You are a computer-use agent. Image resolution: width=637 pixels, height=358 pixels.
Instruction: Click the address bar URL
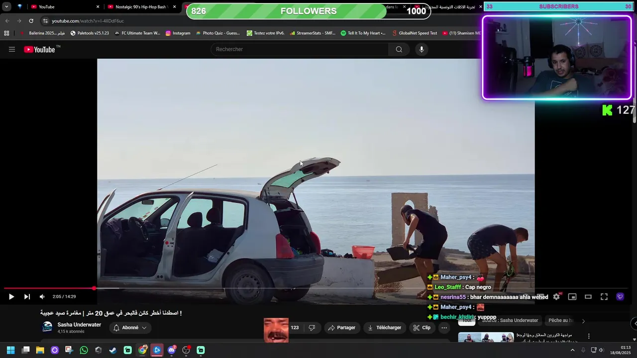(x=88, y=21)
